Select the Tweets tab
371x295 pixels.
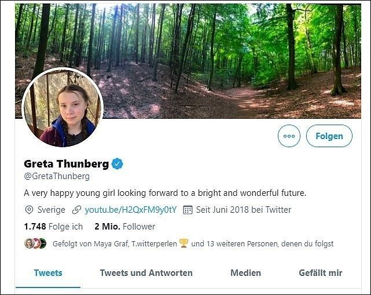click(48, 272)
